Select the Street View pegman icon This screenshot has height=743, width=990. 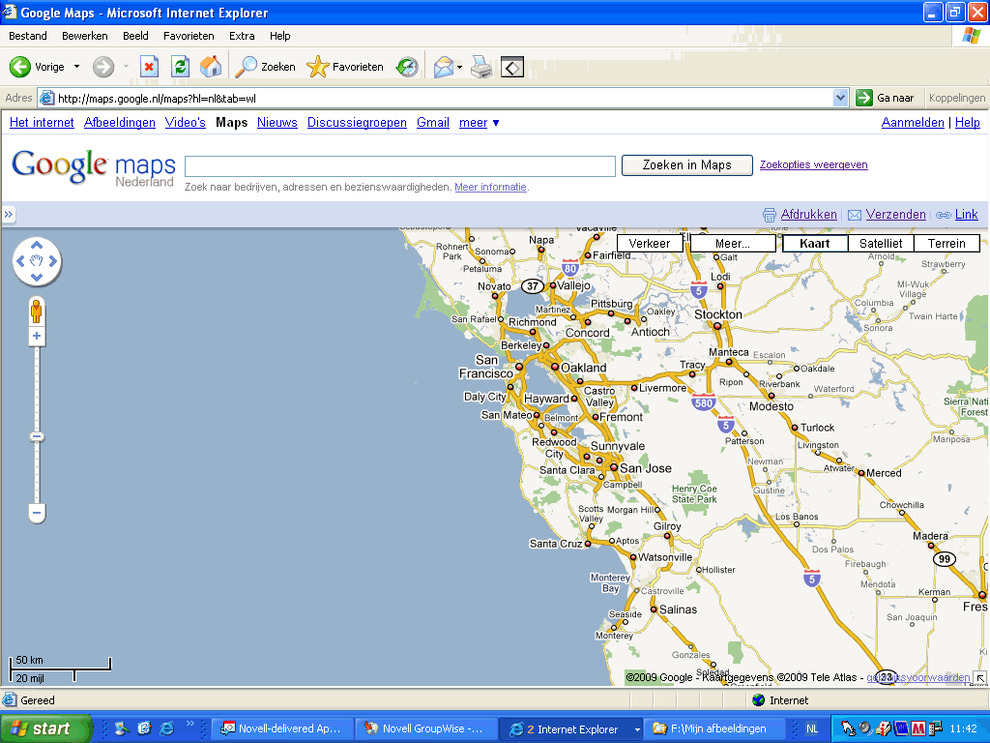37,312
